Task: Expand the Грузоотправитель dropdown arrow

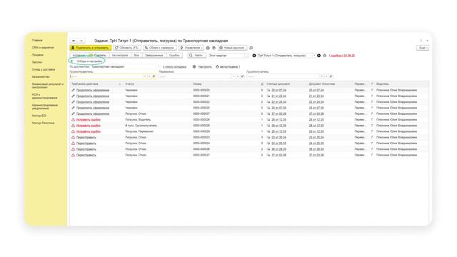Action: (x=145, y=76)
